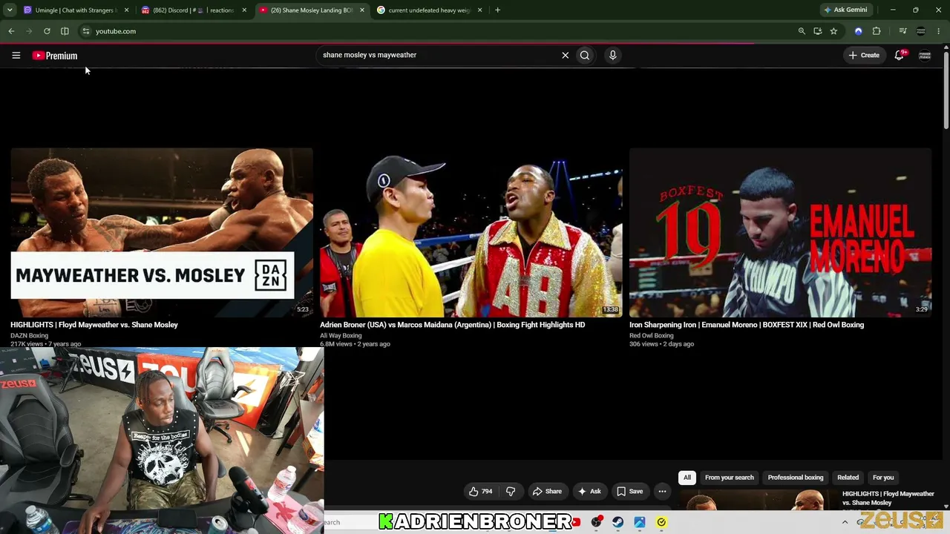Screen dimensions: 950x534
Task: Close the current undefeated heavy weight tab
Action: 480,10
